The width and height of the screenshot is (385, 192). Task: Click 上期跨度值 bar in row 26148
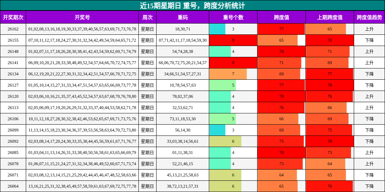pyautogui.click(x=328, y=51)
